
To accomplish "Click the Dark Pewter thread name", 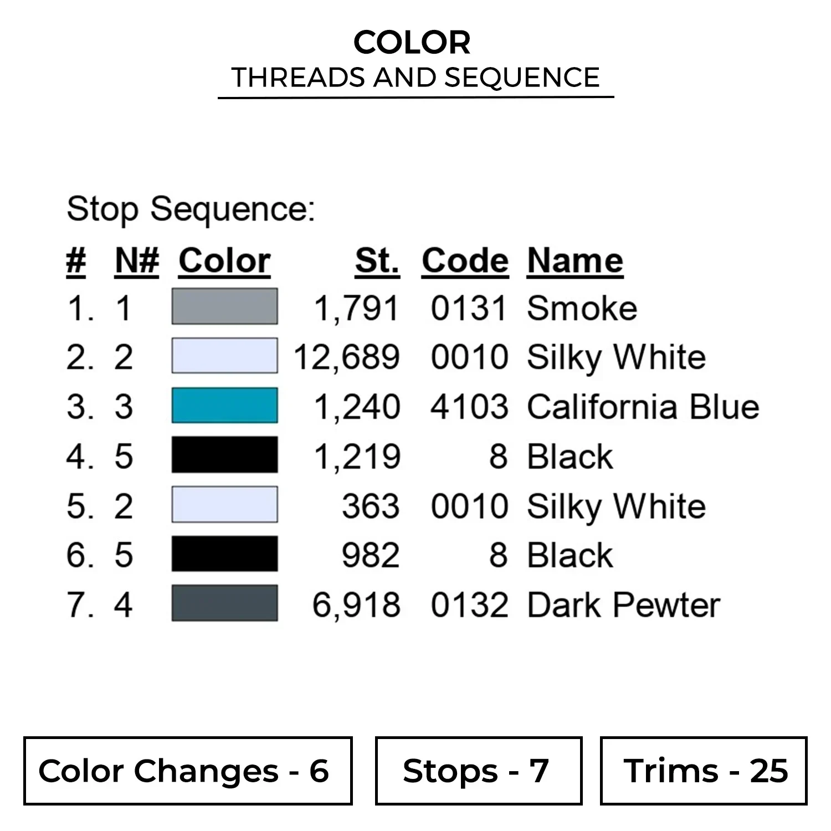I will point(623,604).
